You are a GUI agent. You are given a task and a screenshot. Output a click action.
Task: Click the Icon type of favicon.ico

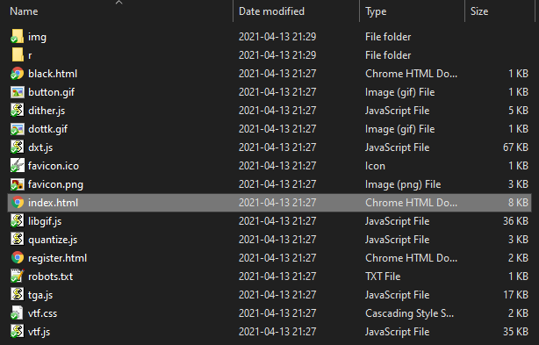click(x=375, y=166)
